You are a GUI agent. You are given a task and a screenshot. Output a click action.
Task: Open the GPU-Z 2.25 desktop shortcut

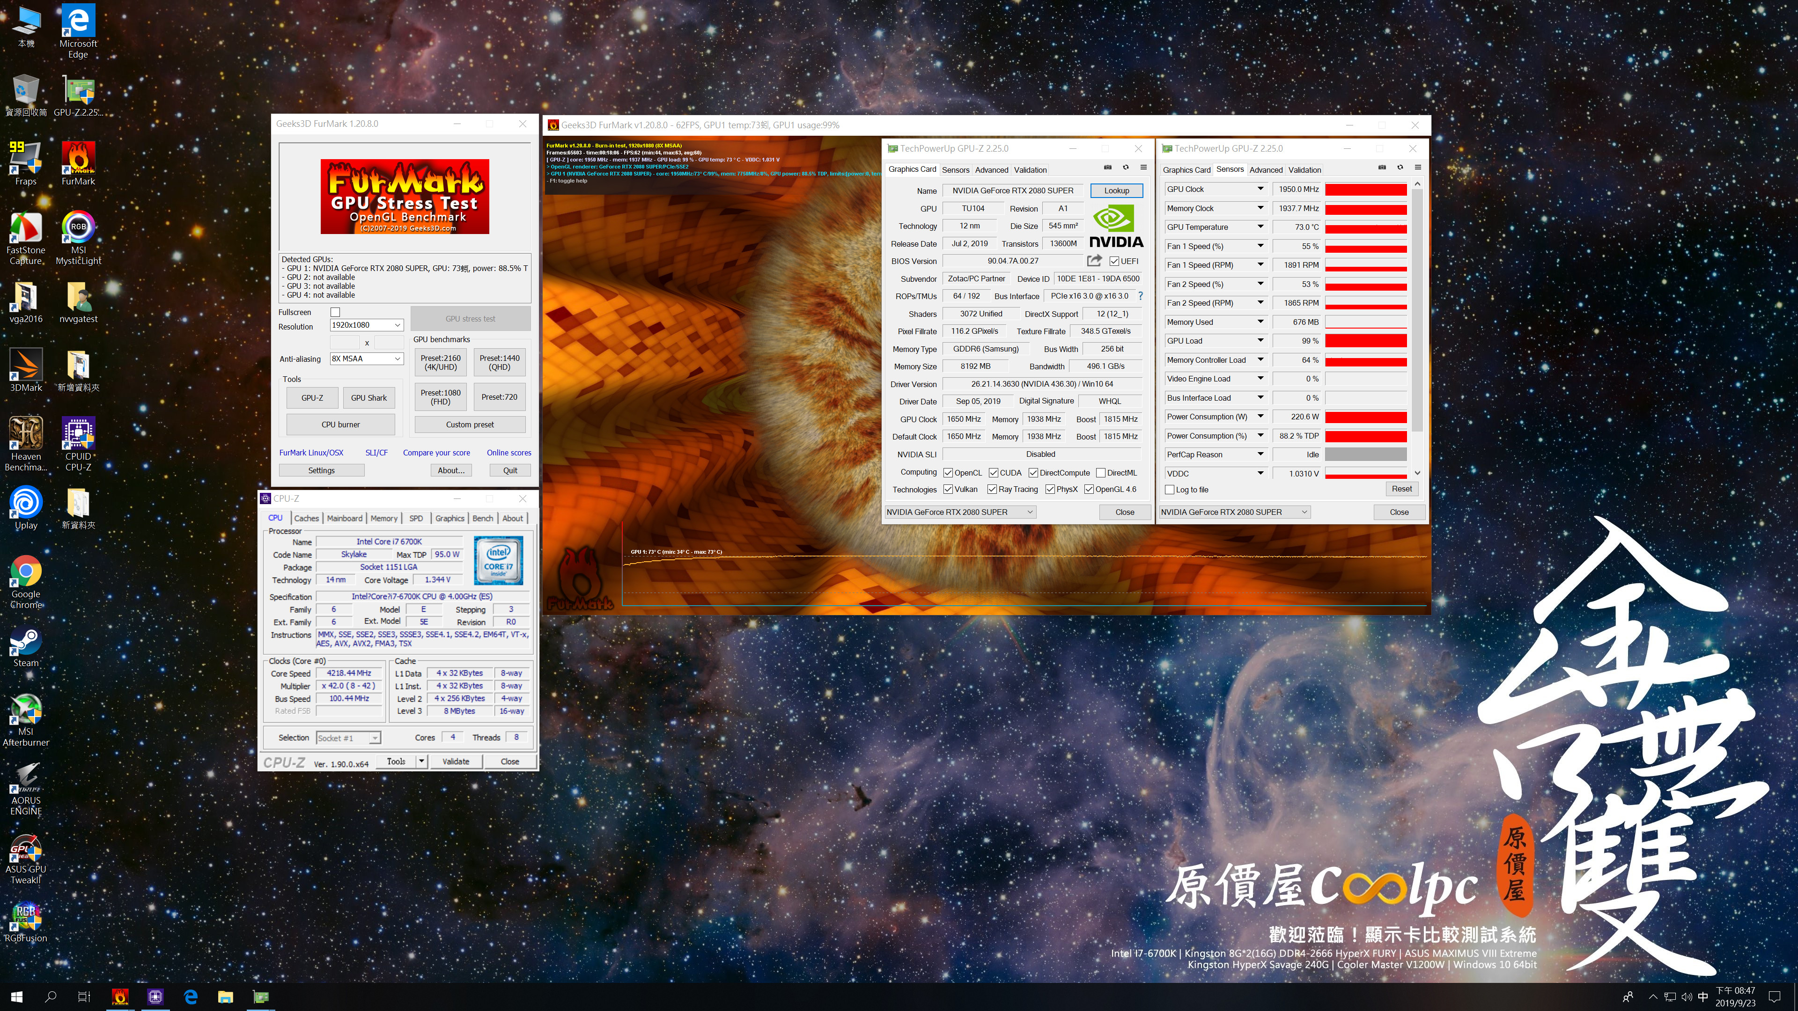point(78,95)
